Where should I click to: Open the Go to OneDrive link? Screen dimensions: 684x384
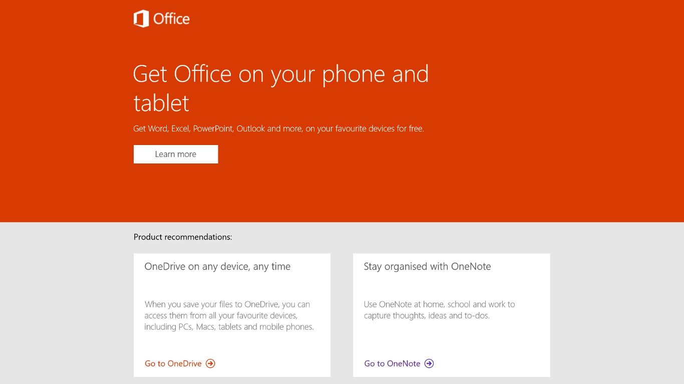(x=173, y=363)
